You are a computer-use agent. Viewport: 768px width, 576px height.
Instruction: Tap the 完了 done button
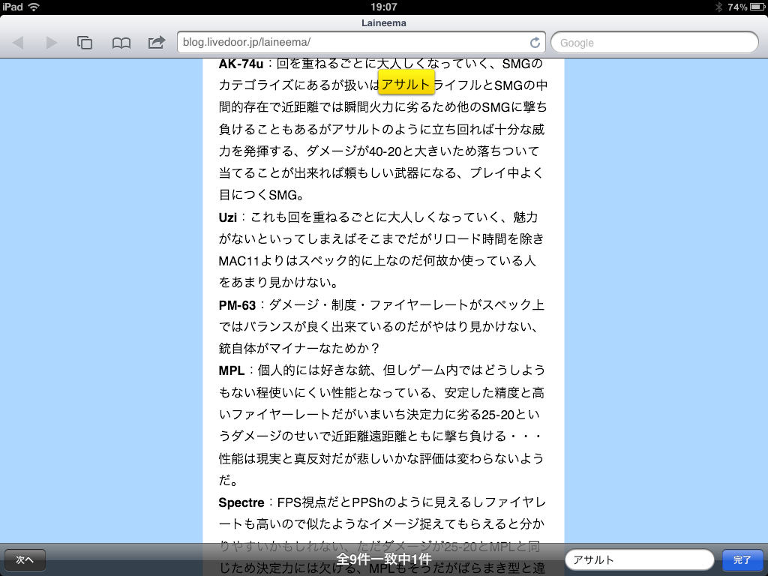click(742, 559)
